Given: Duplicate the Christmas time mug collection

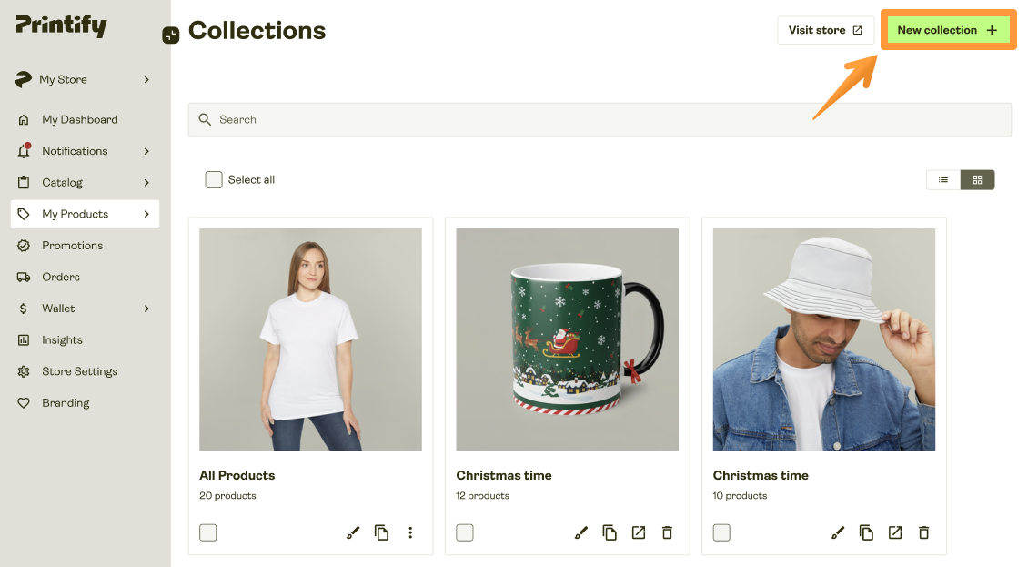Looking at the screenshot, I should pyautogui.click(x=610, y=532).
